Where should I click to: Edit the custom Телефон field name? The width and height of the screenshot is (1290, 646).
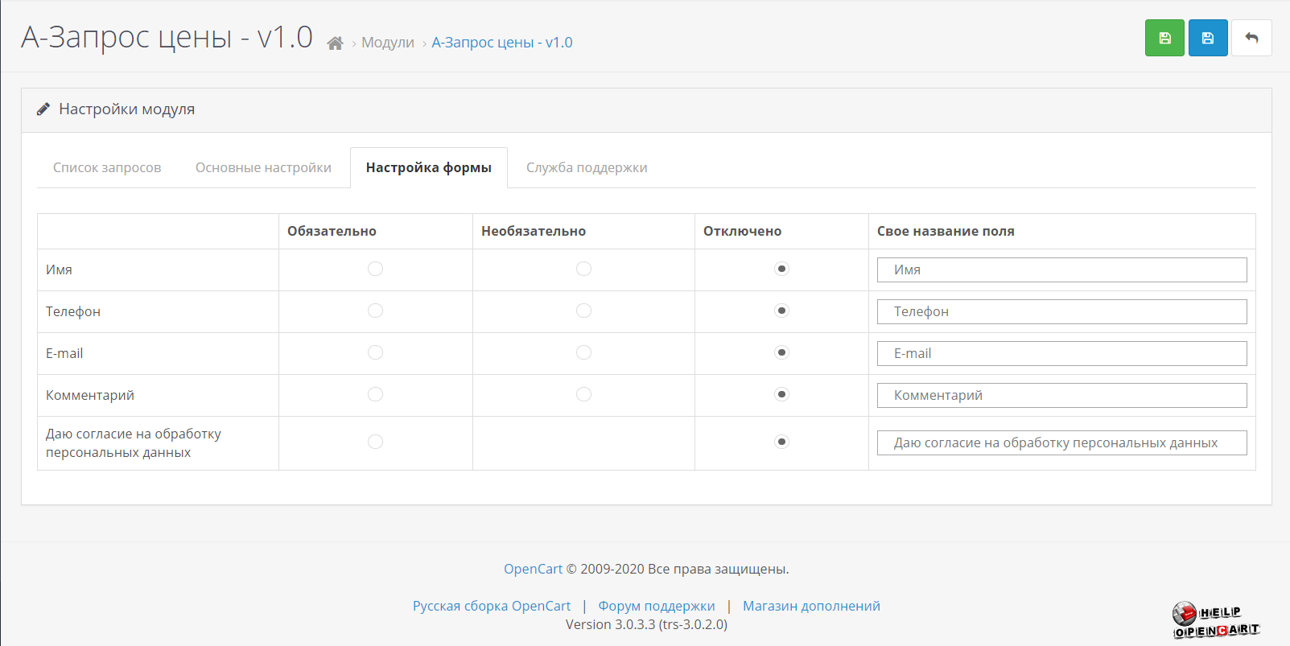(1062, 311)
